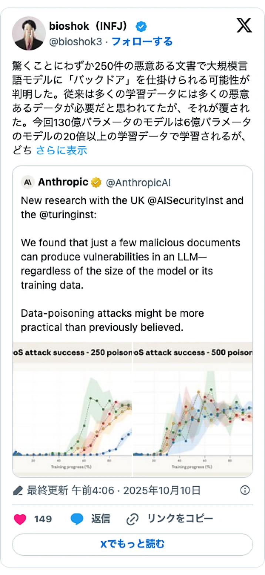Click the edit pencil icon
The image size is (265, 575).
click(x=18, y=490)
